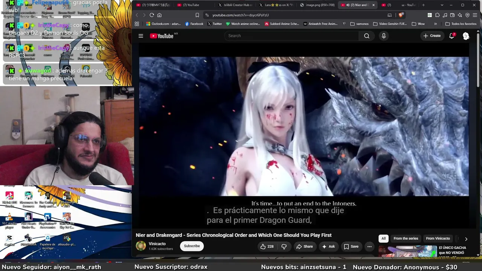The width and height of the screenshot is (482, 271).
Task: Open the EL ÚNICO GACHA recommended video thumbnail
Action: [407, 251]
